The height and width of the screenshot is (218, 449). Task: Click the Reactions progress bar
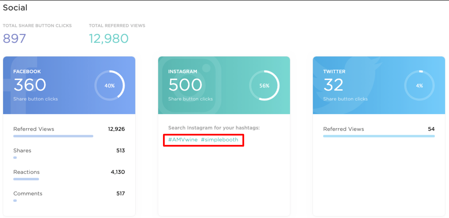click(26, 179)
